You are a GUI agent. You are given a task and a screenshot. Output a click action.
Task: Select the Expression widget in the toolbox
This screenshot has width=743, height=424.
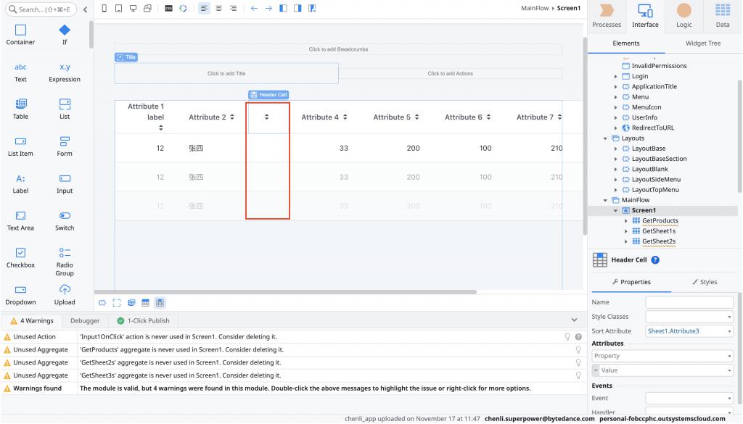65,72
